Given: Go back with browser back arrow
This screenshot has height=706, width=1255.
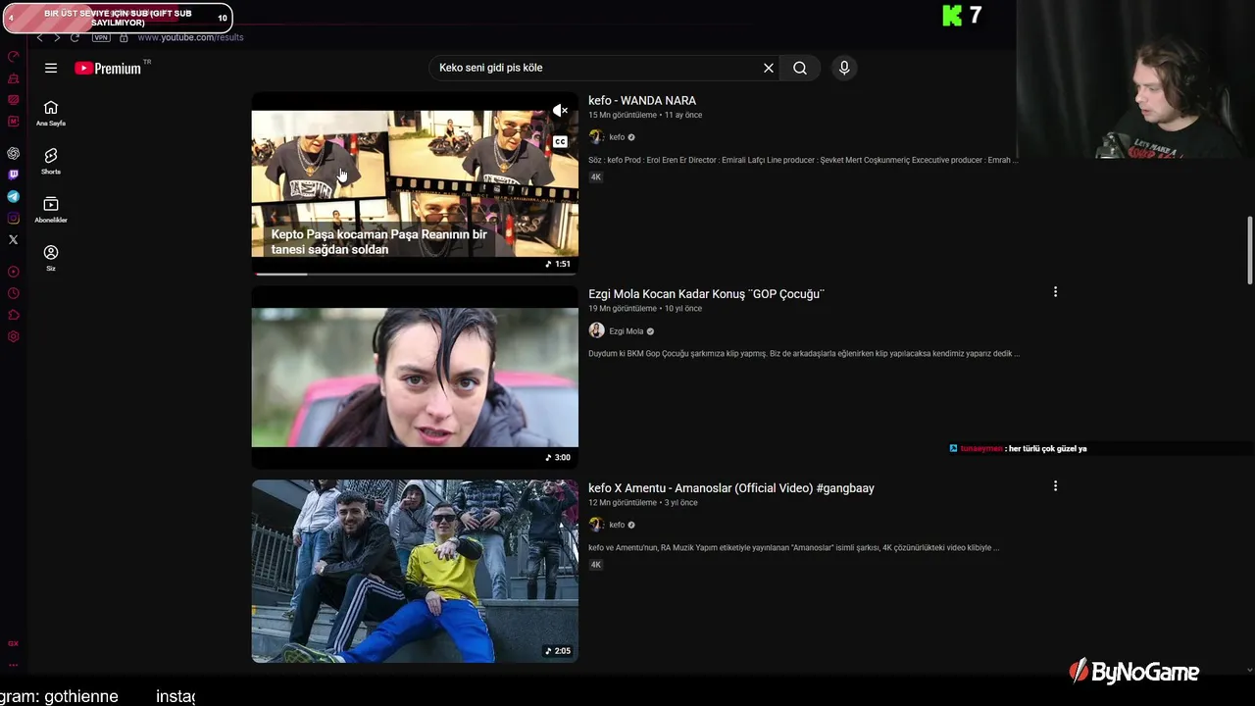Looking at the screenshot, I should coord(40,37).
